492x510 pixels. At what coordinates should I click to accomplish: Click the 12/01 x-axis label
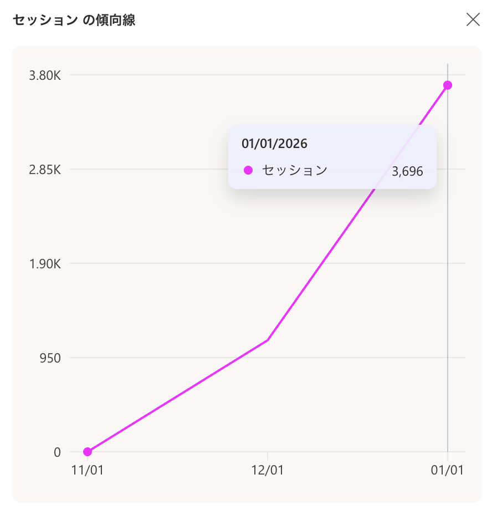(268, 470)
